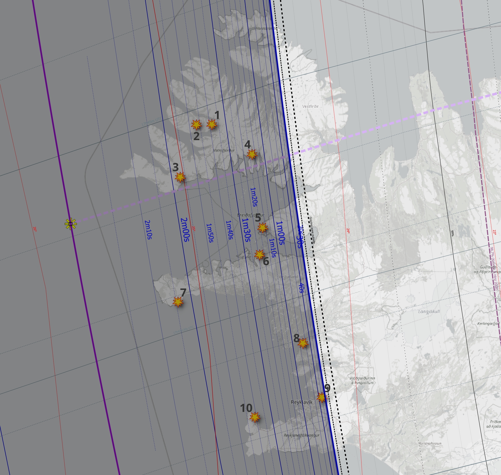Open star marker number 7
This screenshot has height=475, width=501.
coord(178,302)
